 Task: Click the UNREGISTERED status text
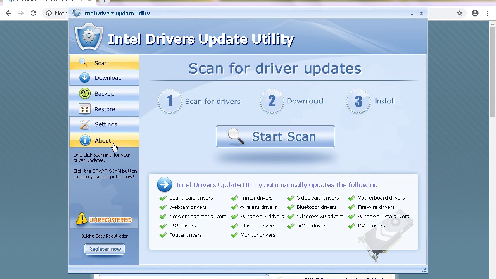(110, 220)
